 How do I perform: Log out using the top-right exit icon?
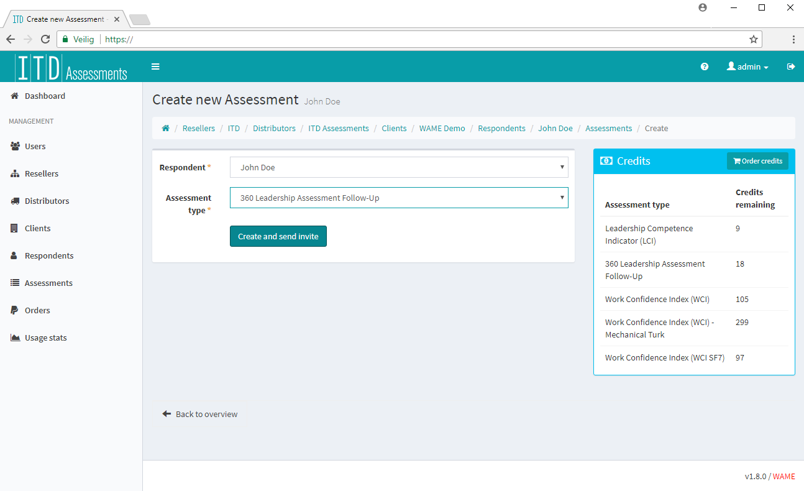[x=790, y=67]
